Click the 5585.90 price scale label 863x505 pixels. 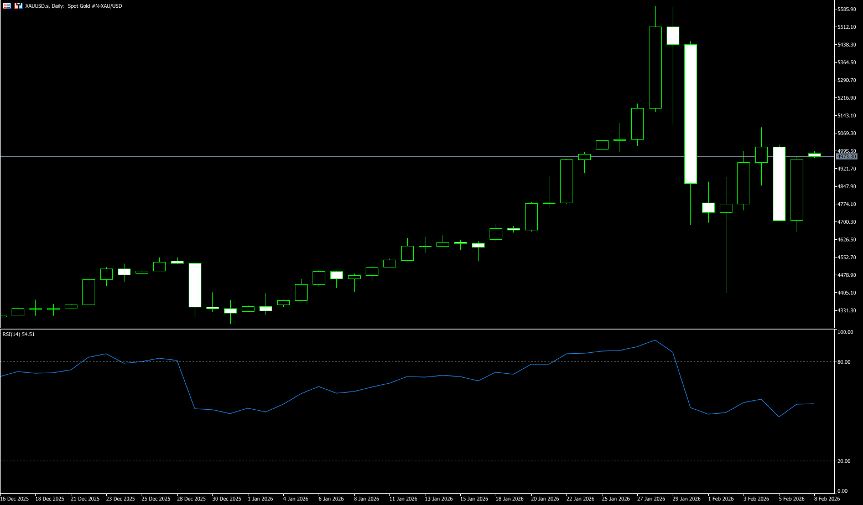click(x=846, y=9)
